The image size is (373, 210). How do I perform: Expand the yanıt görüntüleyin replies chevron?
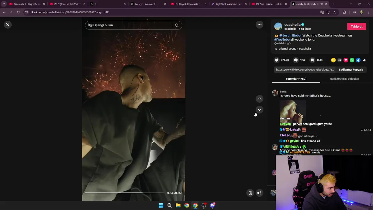tap(317, 136)
